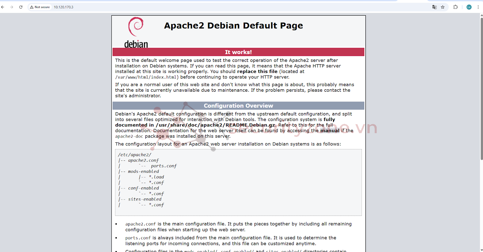Click the Configuration Overview section header
The height and width of the screenshot is (252, 483).
tap(238, 106)
